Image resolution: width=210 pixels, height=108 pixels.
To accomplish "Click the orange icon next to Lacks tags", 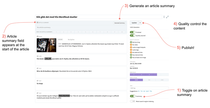I will click(x=131, y=50).
